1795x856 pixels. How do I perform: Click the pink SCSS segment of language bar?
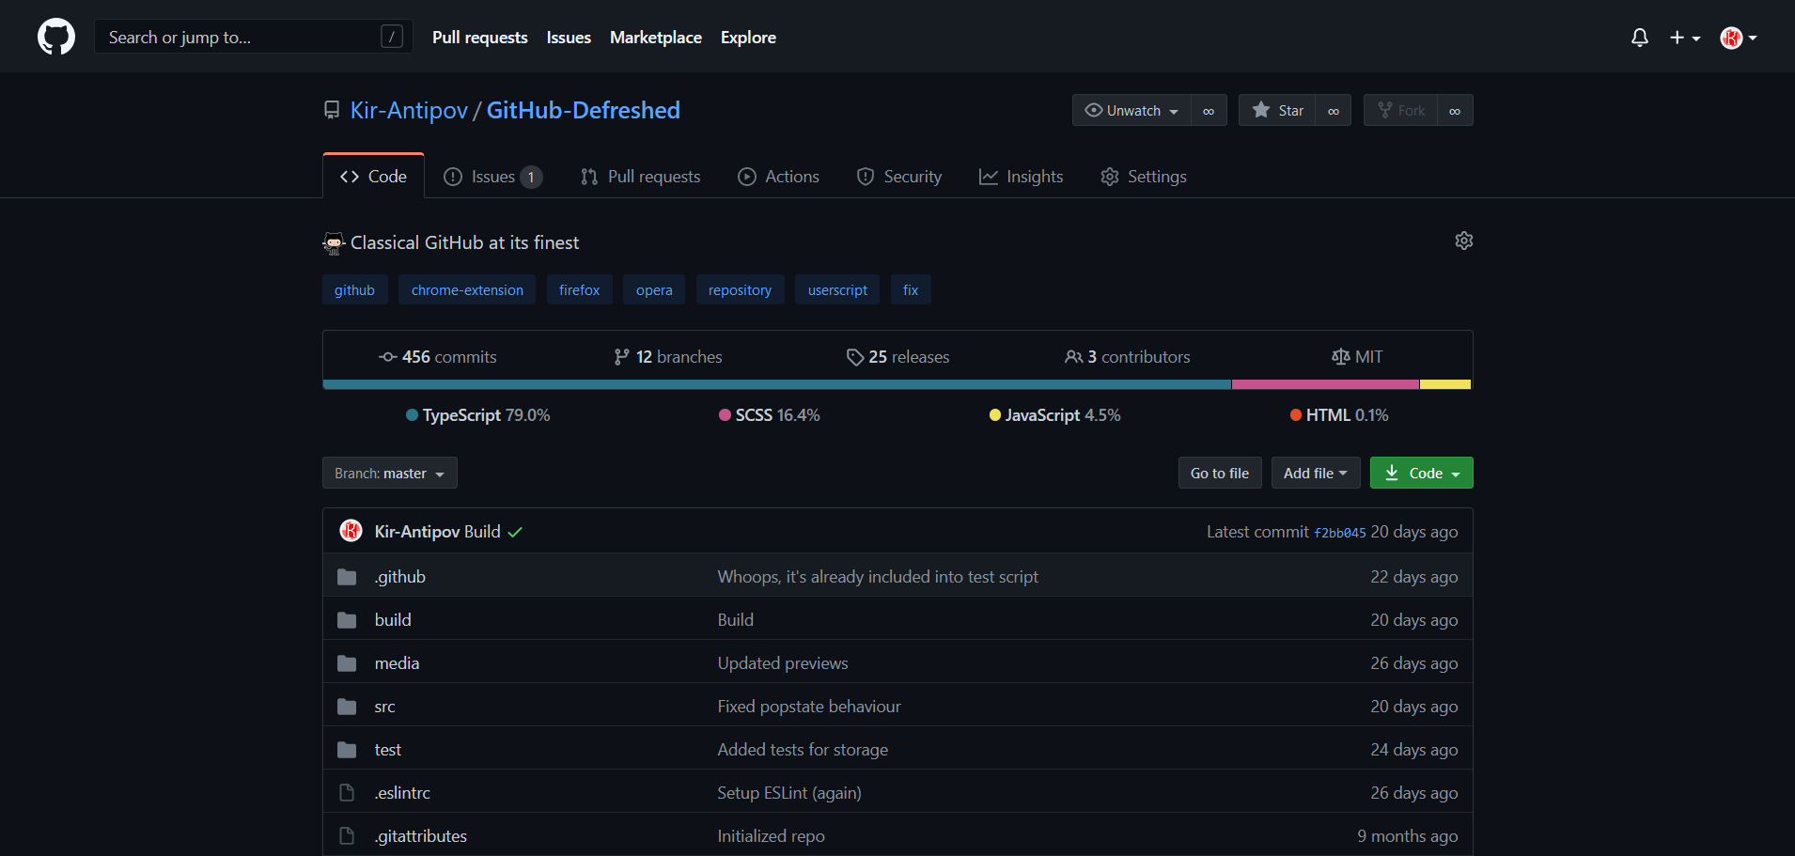click(x=1325, y=384)
